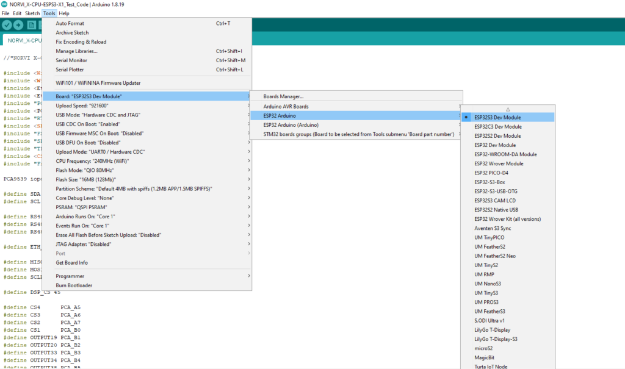
Task: Expand the Arduino AVR Boards group
Action: (356, 106)
